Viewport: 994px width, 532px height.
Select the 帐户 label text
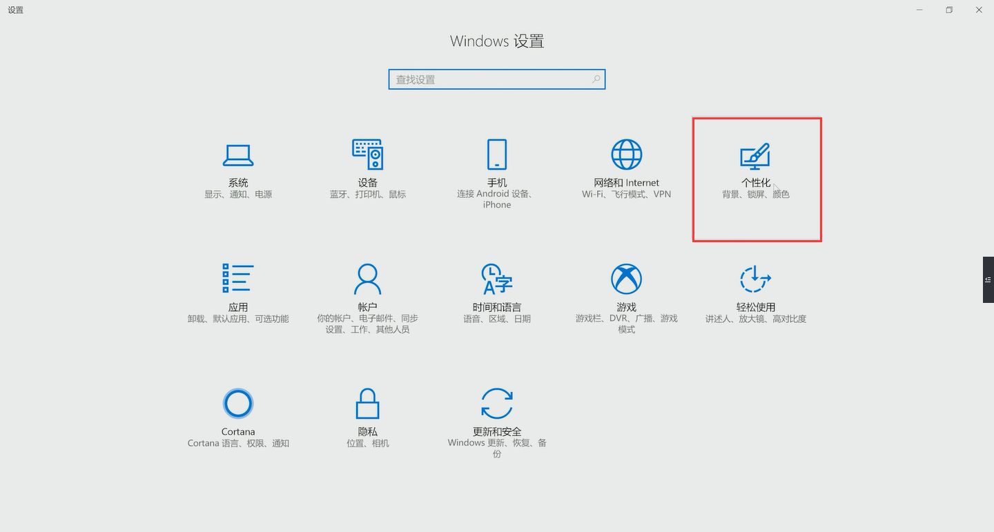coord(367,307)
